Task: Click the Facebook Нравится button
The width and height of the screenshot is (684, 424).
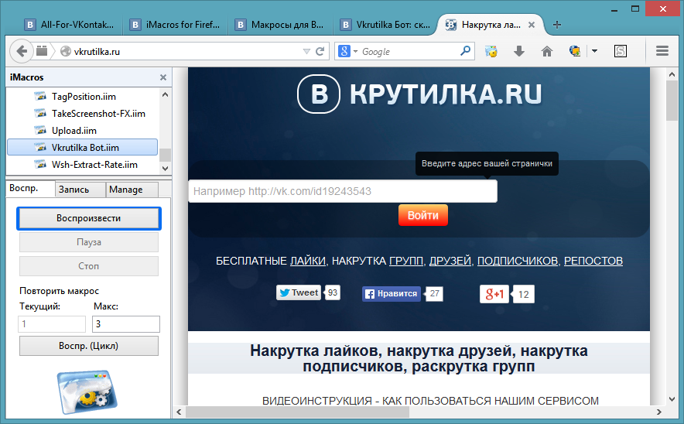Action: tap(392, 293)
